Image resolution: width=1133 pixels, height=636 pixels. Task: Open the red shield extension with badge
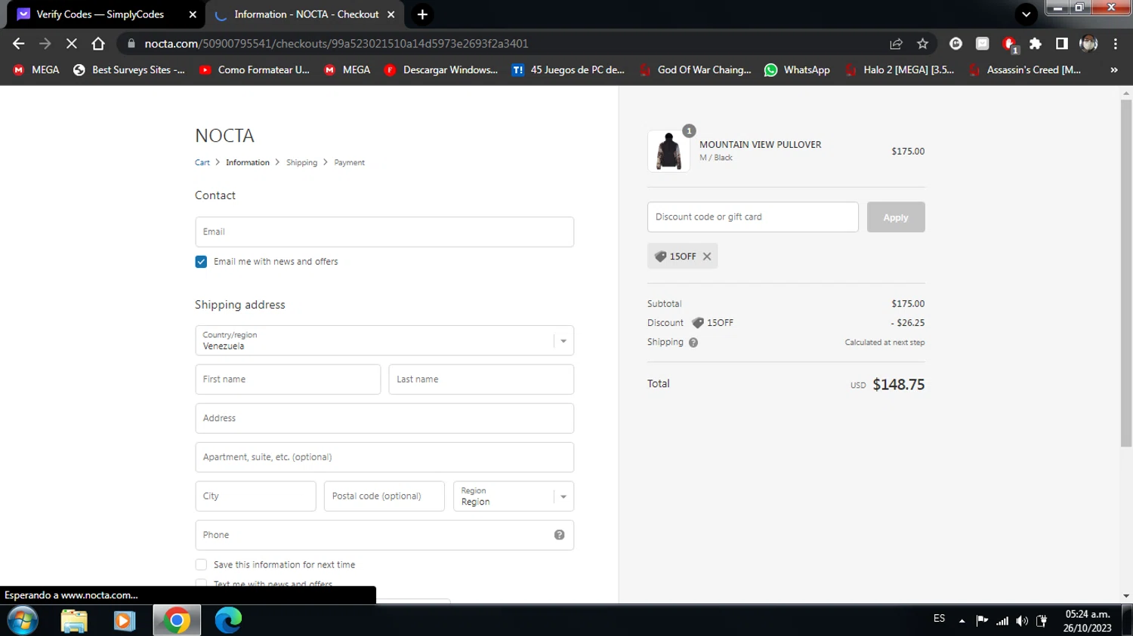(1009, 45)
